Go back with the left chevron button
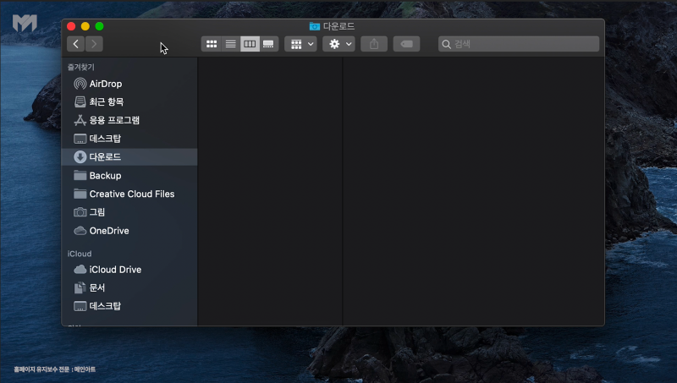This screenshot has height=383, width=677. click(x=76, y=44)
